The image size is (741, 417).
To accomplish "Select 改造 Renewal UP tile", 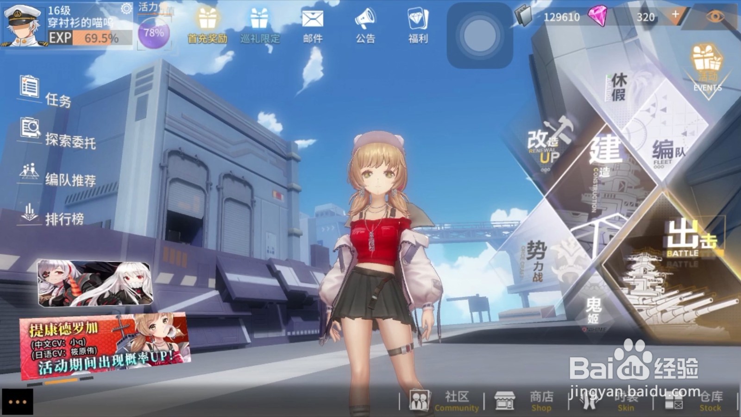I will coord(550,145).
